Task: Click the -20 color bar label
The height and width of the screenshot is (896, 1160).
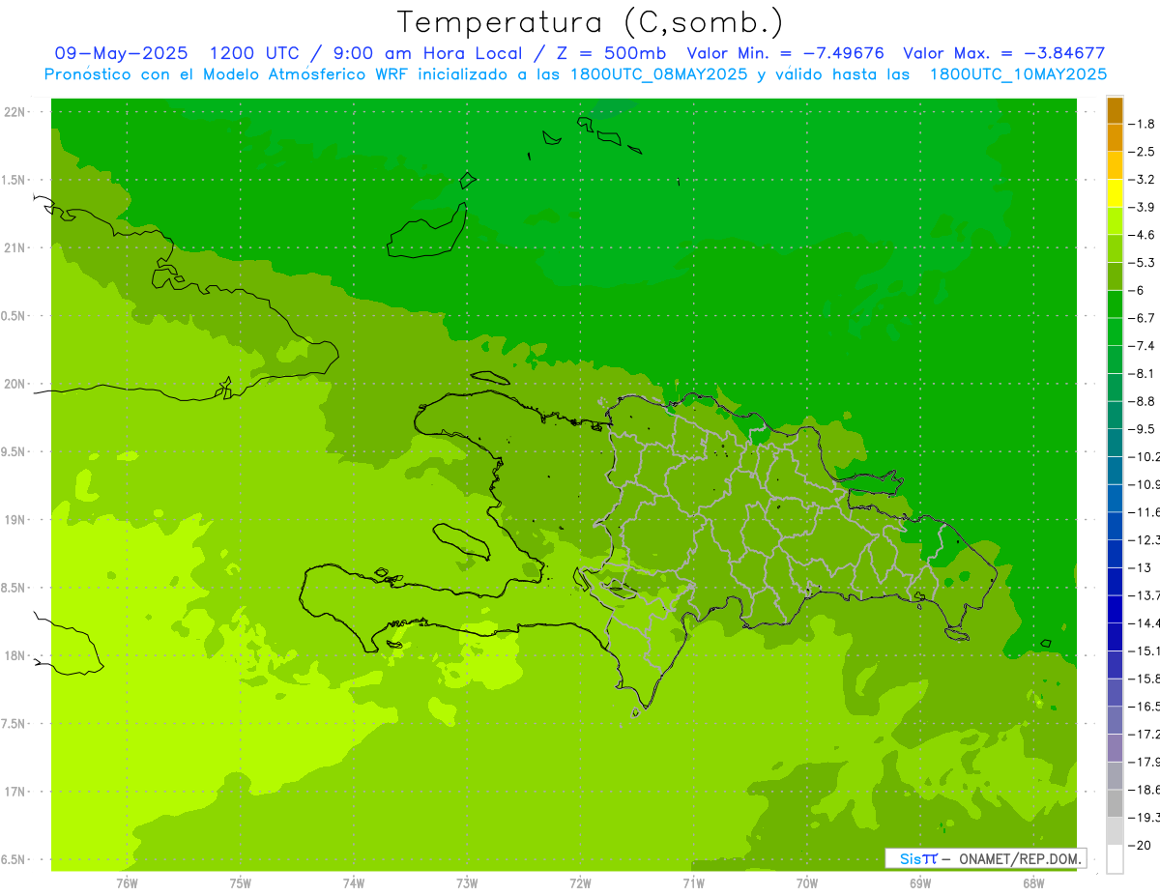Action: [x=1139, y=845]
